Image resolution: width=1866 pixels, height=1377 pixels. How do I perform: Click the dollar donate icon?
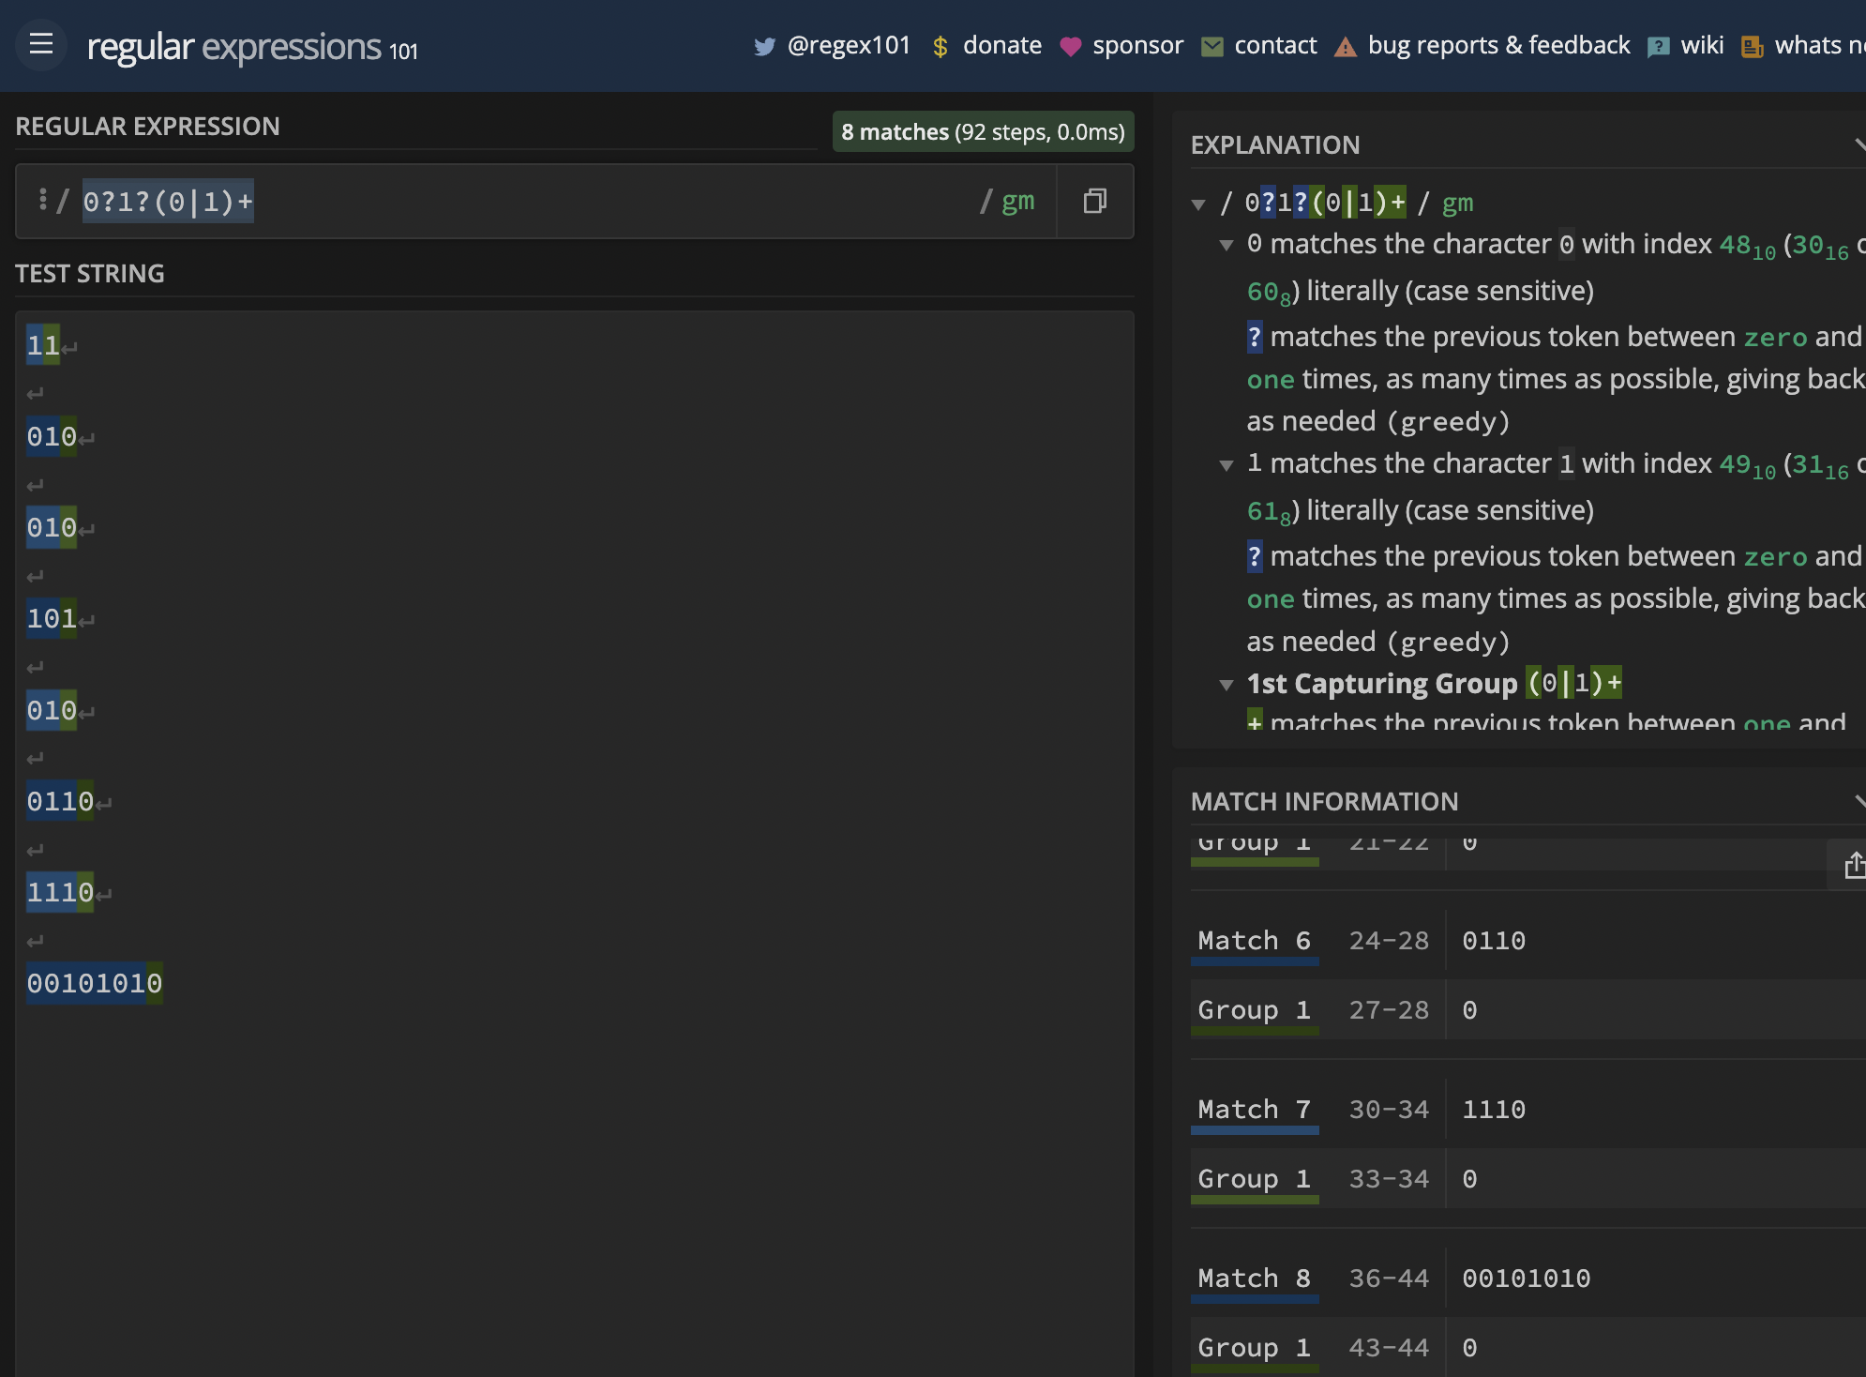coord(940,46)
